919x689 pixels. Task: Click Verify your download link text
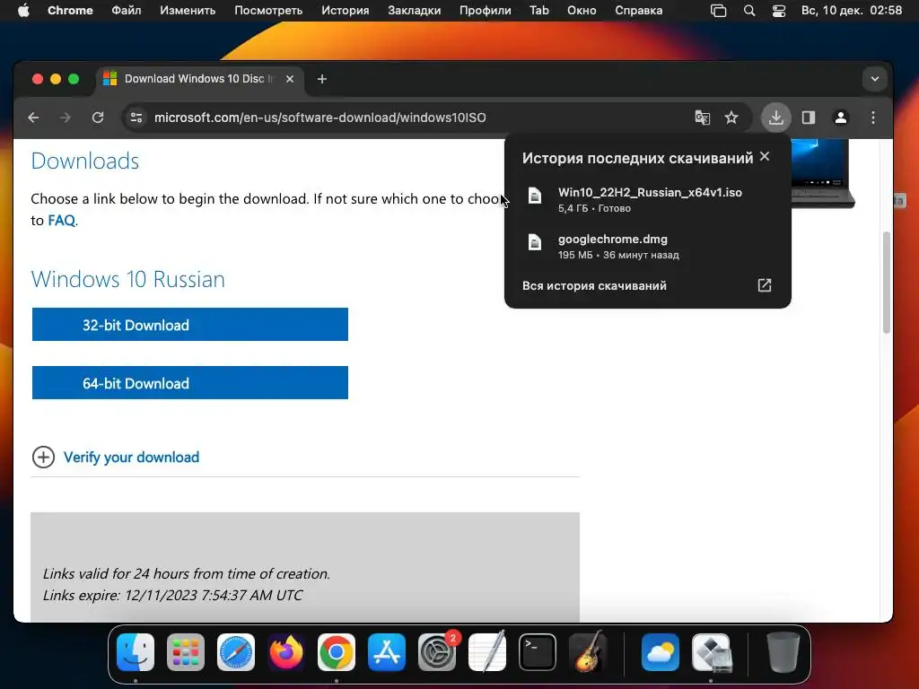coord(131,457)
